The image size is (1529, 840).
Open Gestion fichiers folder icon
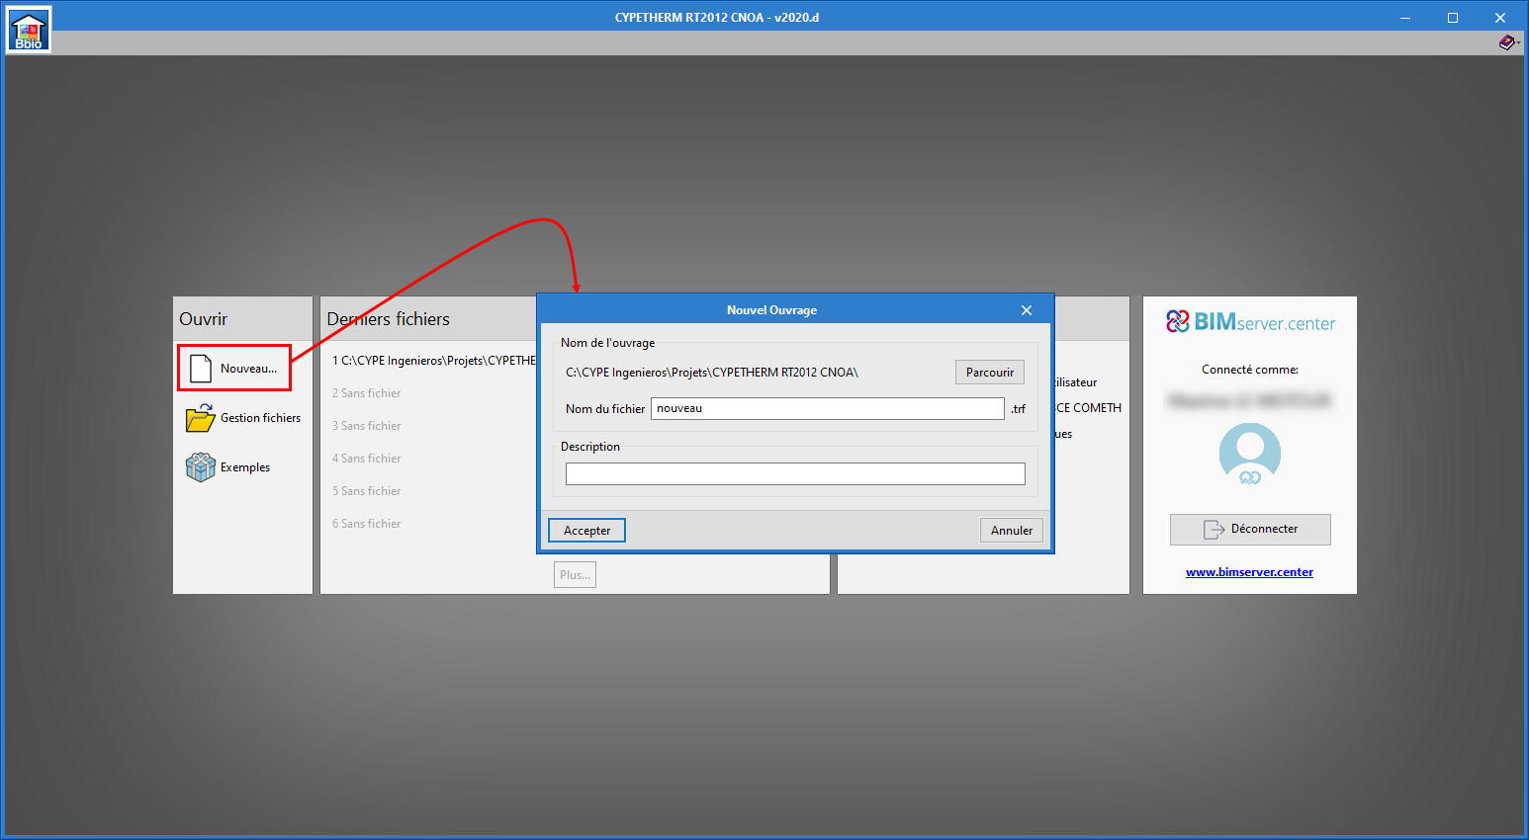pyautogui.click(x=201, y=418)
